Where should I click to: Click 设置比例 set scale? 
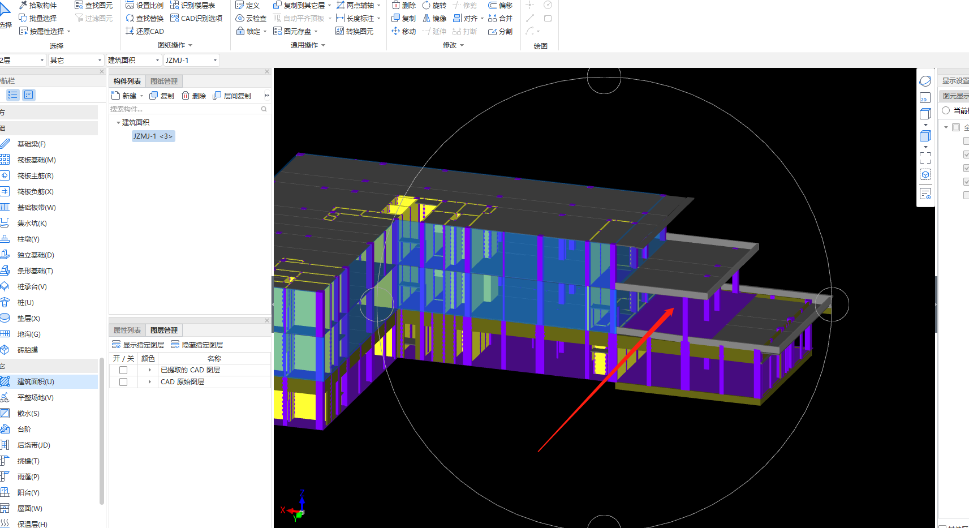(145, 5)
